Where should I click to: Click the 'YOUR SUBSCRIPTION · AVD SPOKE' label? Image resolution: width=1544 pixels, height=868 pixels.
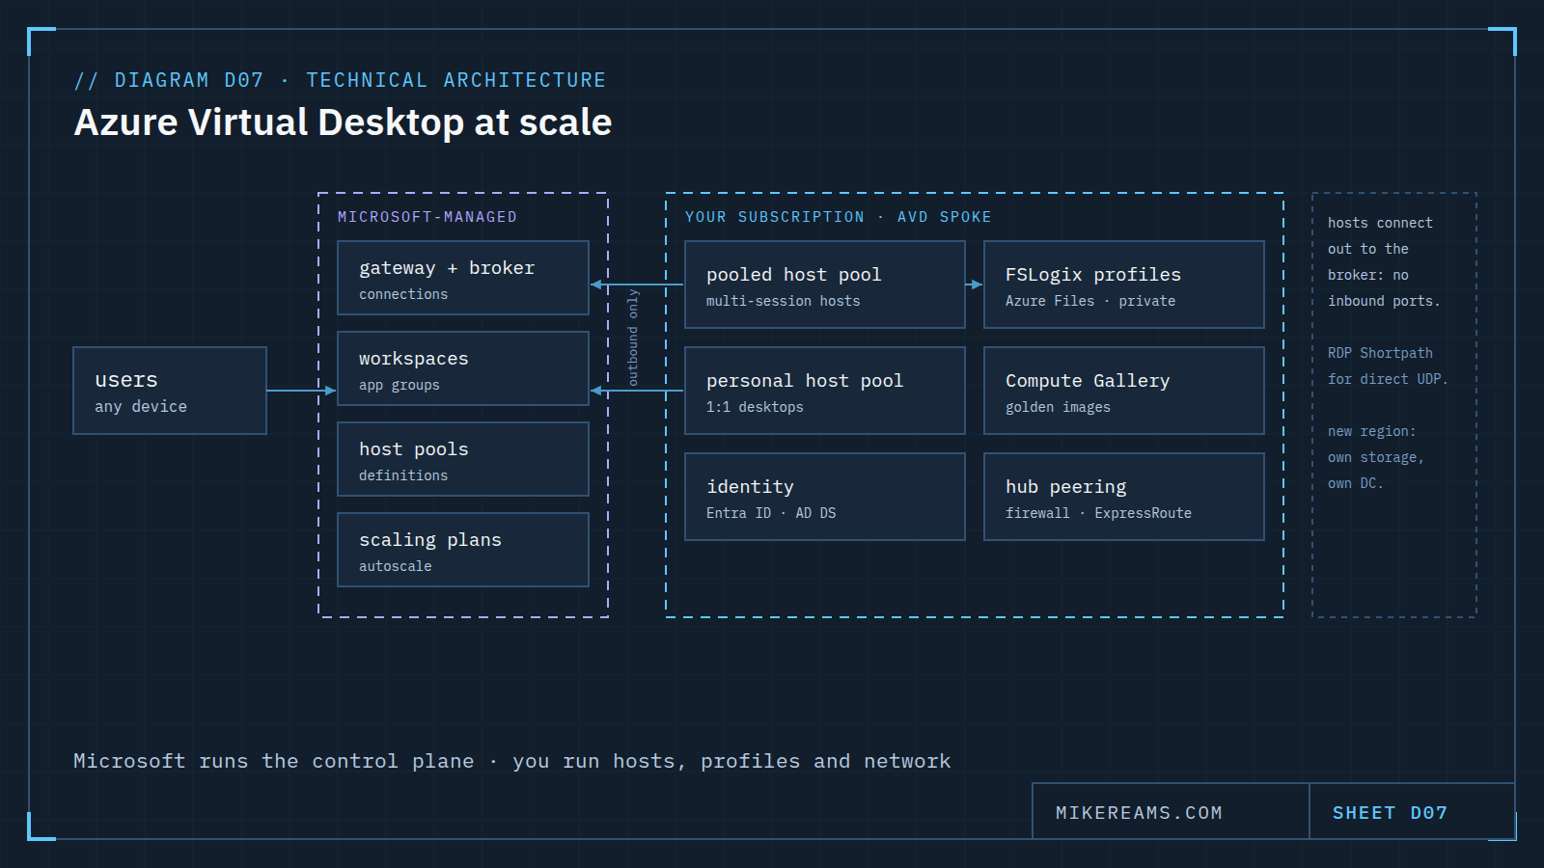click(x=839, y=217)
